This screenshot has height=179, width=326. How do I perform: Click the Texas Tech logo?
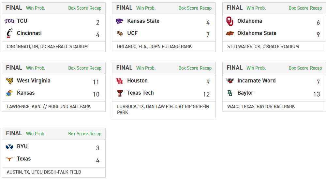[120, 93]
